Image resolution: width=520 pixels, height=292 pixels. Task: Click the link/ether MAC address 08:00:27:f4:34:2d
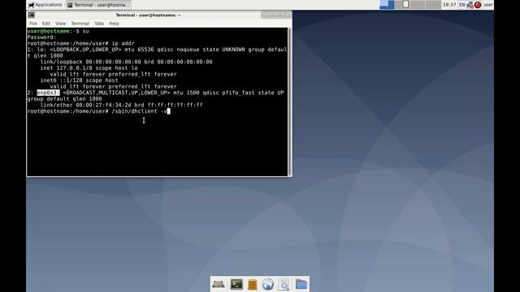pyautogui.click(x=103, y=105)
